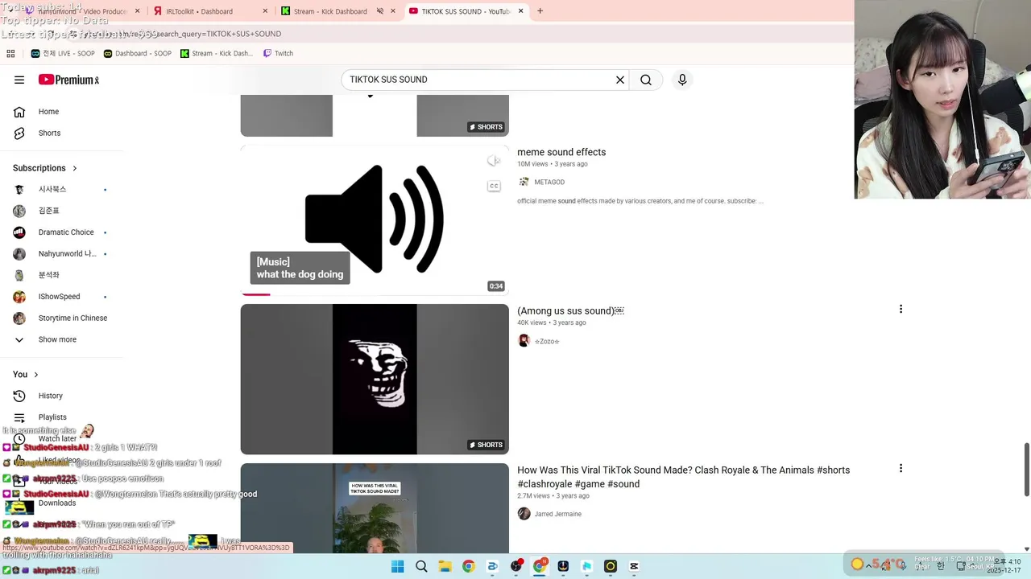The height and width of the screenshot is (579, 1031).
Task: Switch to Stream - Kick Dashboard tab
Action: [337, 11]
